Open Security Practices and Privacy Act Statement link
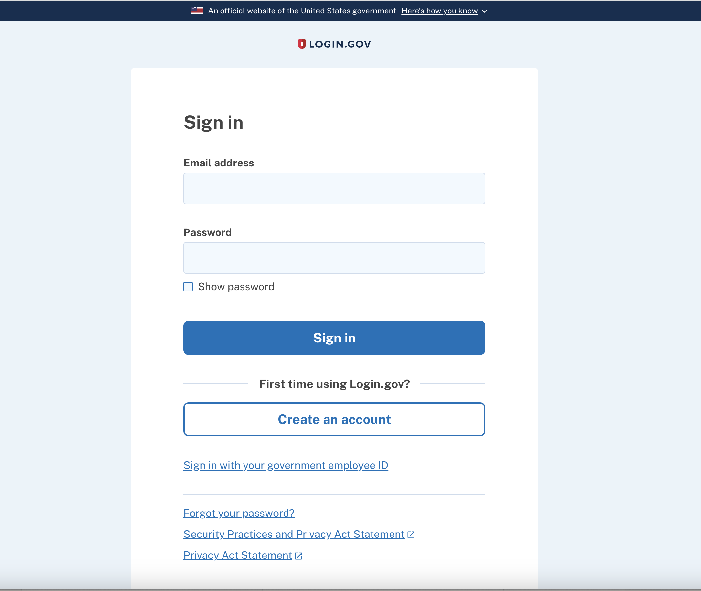This screenshot has width=701, height=591. [294, 535]
